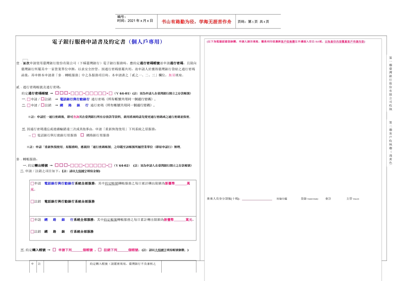Click header label 编号:
This screenshot has height=281, width=398.
121,17
